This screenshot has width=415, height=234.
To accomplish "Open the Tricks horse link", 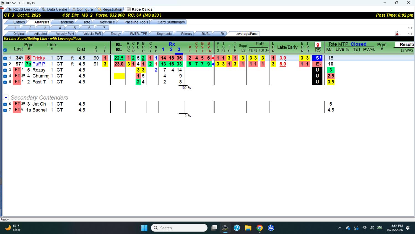I will pos(38,58).
